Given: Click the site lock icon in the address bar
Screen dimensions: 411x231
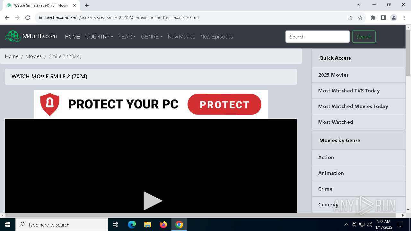Looking at the screenshot, I should pos(40,18).
